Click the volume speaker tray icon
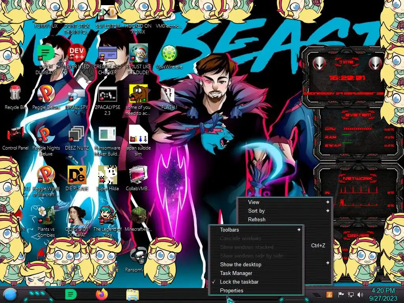 coord(360,294)
